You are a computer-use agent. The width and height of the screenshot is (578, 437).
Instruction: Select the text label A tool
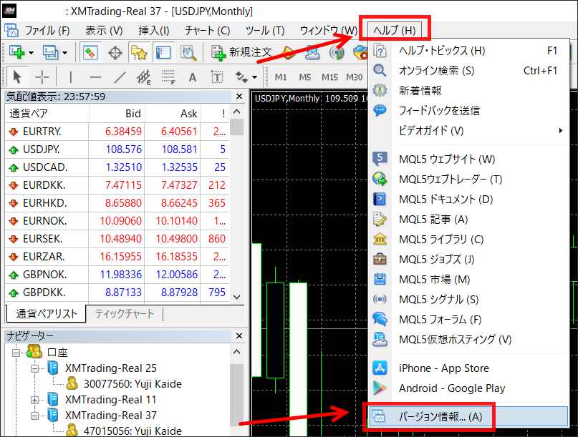click(x=192, y=77)
